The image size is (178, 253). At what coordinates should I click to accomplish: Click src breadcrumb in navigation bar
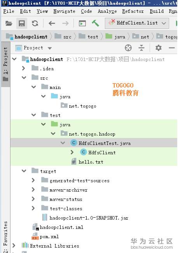[x=63, y=37]
